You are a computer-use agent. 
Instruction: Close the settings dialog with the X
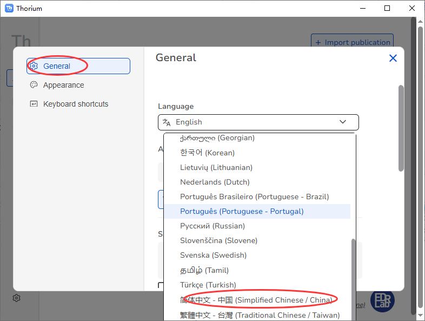[x=393, y=58]
